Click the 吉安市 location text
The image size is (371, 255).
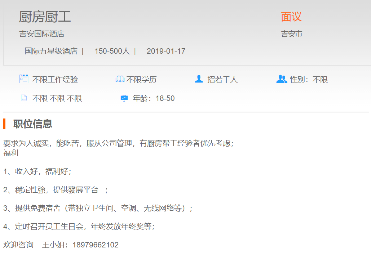(x=292, y=34)
